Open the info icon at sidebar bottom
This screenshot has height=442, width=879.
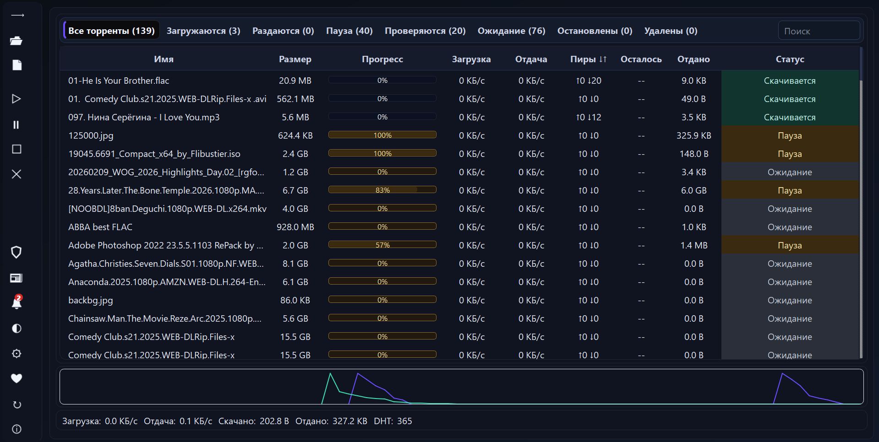[16, 429]
